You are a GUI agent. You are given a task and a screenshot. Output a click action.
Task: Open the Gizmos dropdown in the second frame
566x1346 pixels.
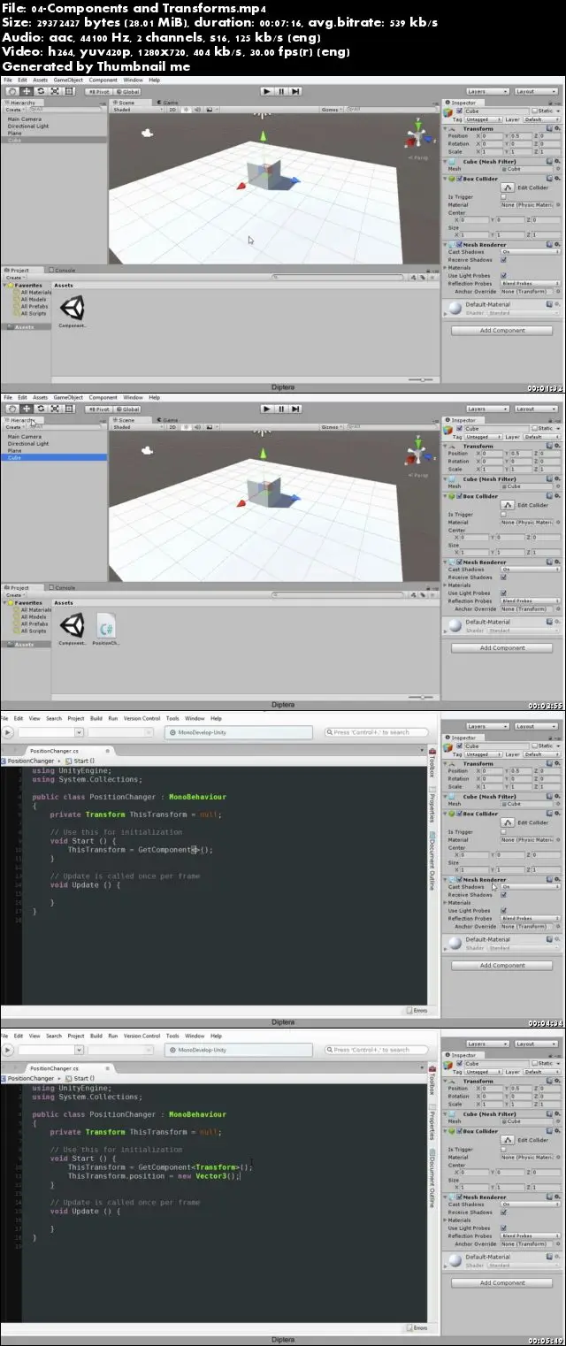tap(332, 426)
